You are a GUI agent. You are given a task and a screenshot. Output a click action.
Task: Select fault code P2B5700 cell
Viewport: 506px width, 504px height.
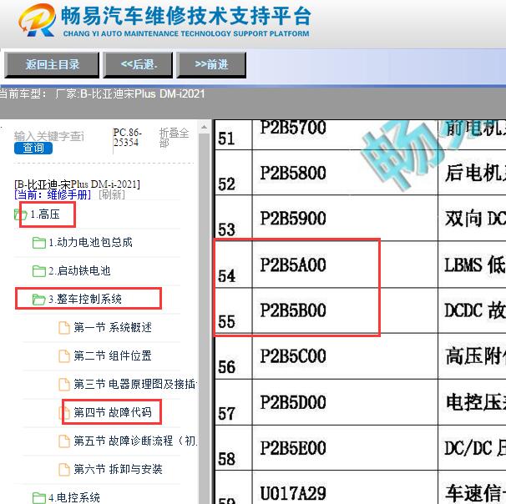click(x=345, y=135)
